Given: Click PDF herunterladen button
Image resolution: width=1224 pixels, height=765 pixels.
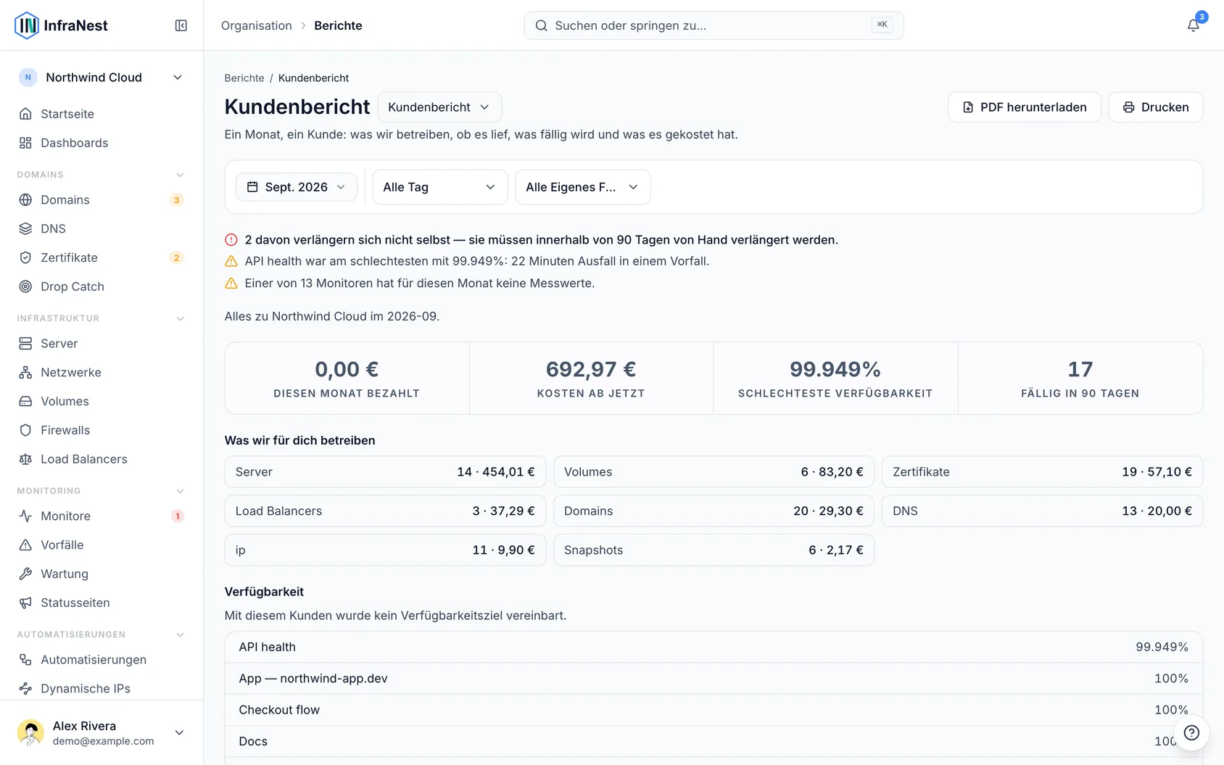Looking at the screenshot, I should [1024, 107].
